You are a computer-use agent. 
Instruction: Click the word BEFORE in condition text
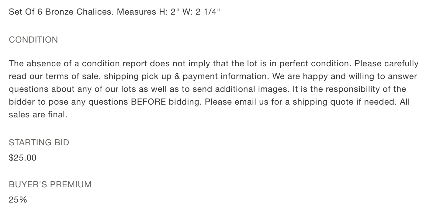148,102
